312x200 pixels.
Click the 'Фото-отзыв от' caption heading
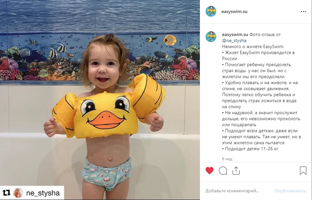click(265, 34)
